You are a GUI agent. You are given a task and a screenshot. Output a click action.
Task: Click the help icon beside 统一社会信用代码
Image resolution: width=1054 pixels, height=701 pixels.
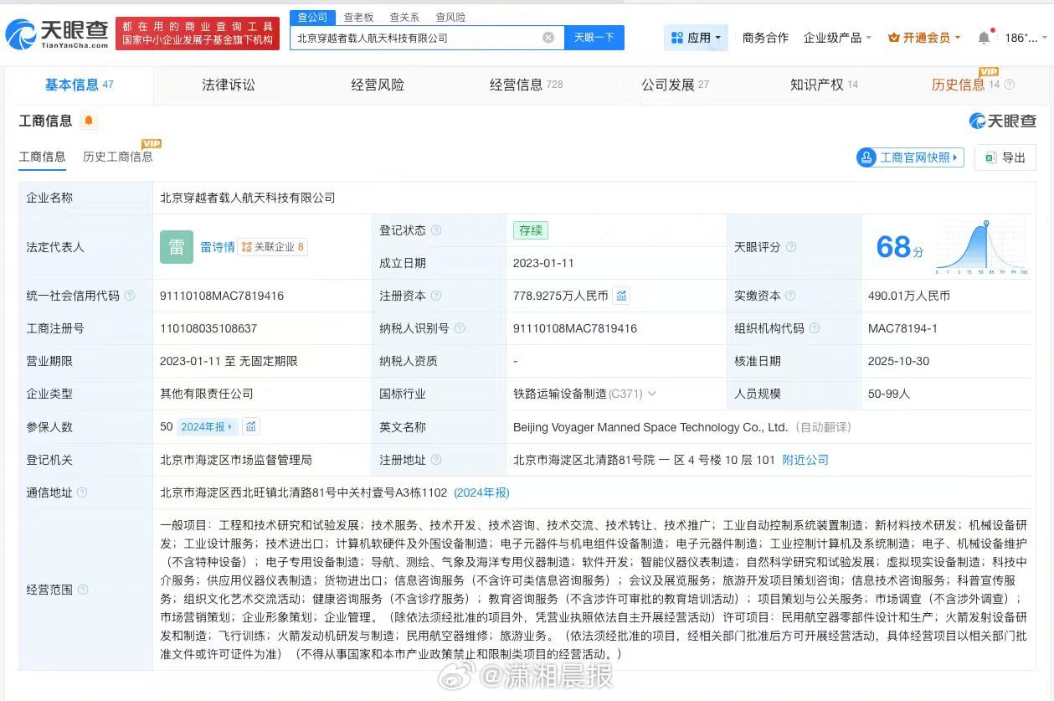coord(130,296)
